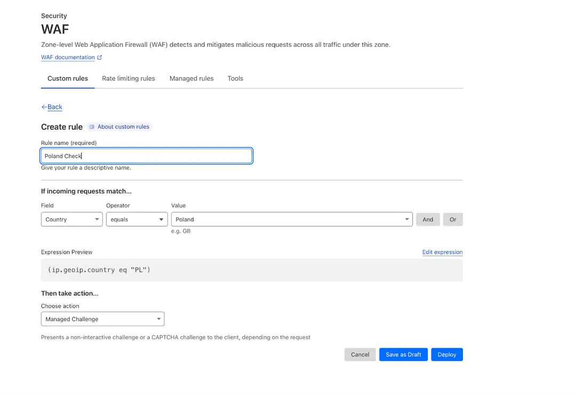The image size is (576, 394).
Task: Click 'Then take action...' heading
Action: pos(70,293)
